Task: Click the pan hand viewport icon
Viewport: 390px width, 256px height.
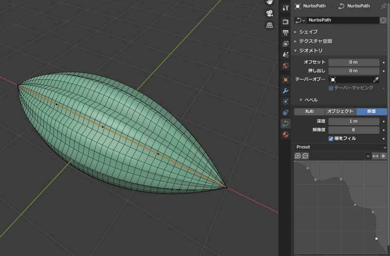Action: tap(270, 2)
